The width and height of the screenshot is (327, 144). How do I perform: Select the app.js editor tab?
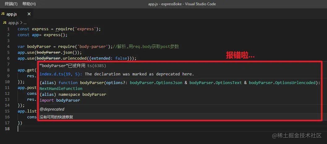point(16,14)
